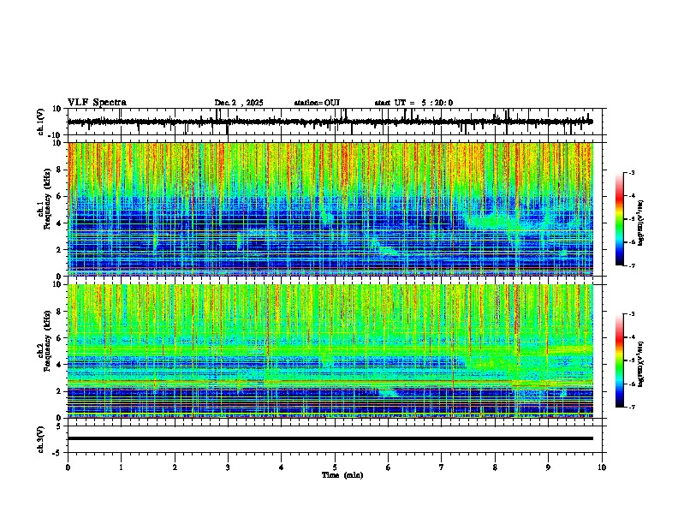This screenshot has height=524, width=678.
Task: Click the ch.1 PSD color scale bar
Action: point(619,219)
